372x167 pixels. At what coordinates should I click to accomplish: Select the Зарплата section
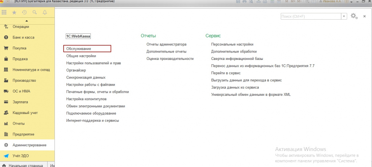20,102
